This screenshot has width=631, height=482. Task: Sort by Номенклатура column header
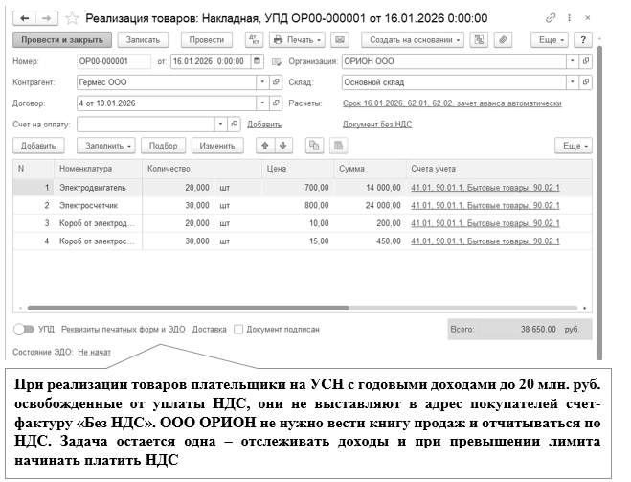(98, 169)
